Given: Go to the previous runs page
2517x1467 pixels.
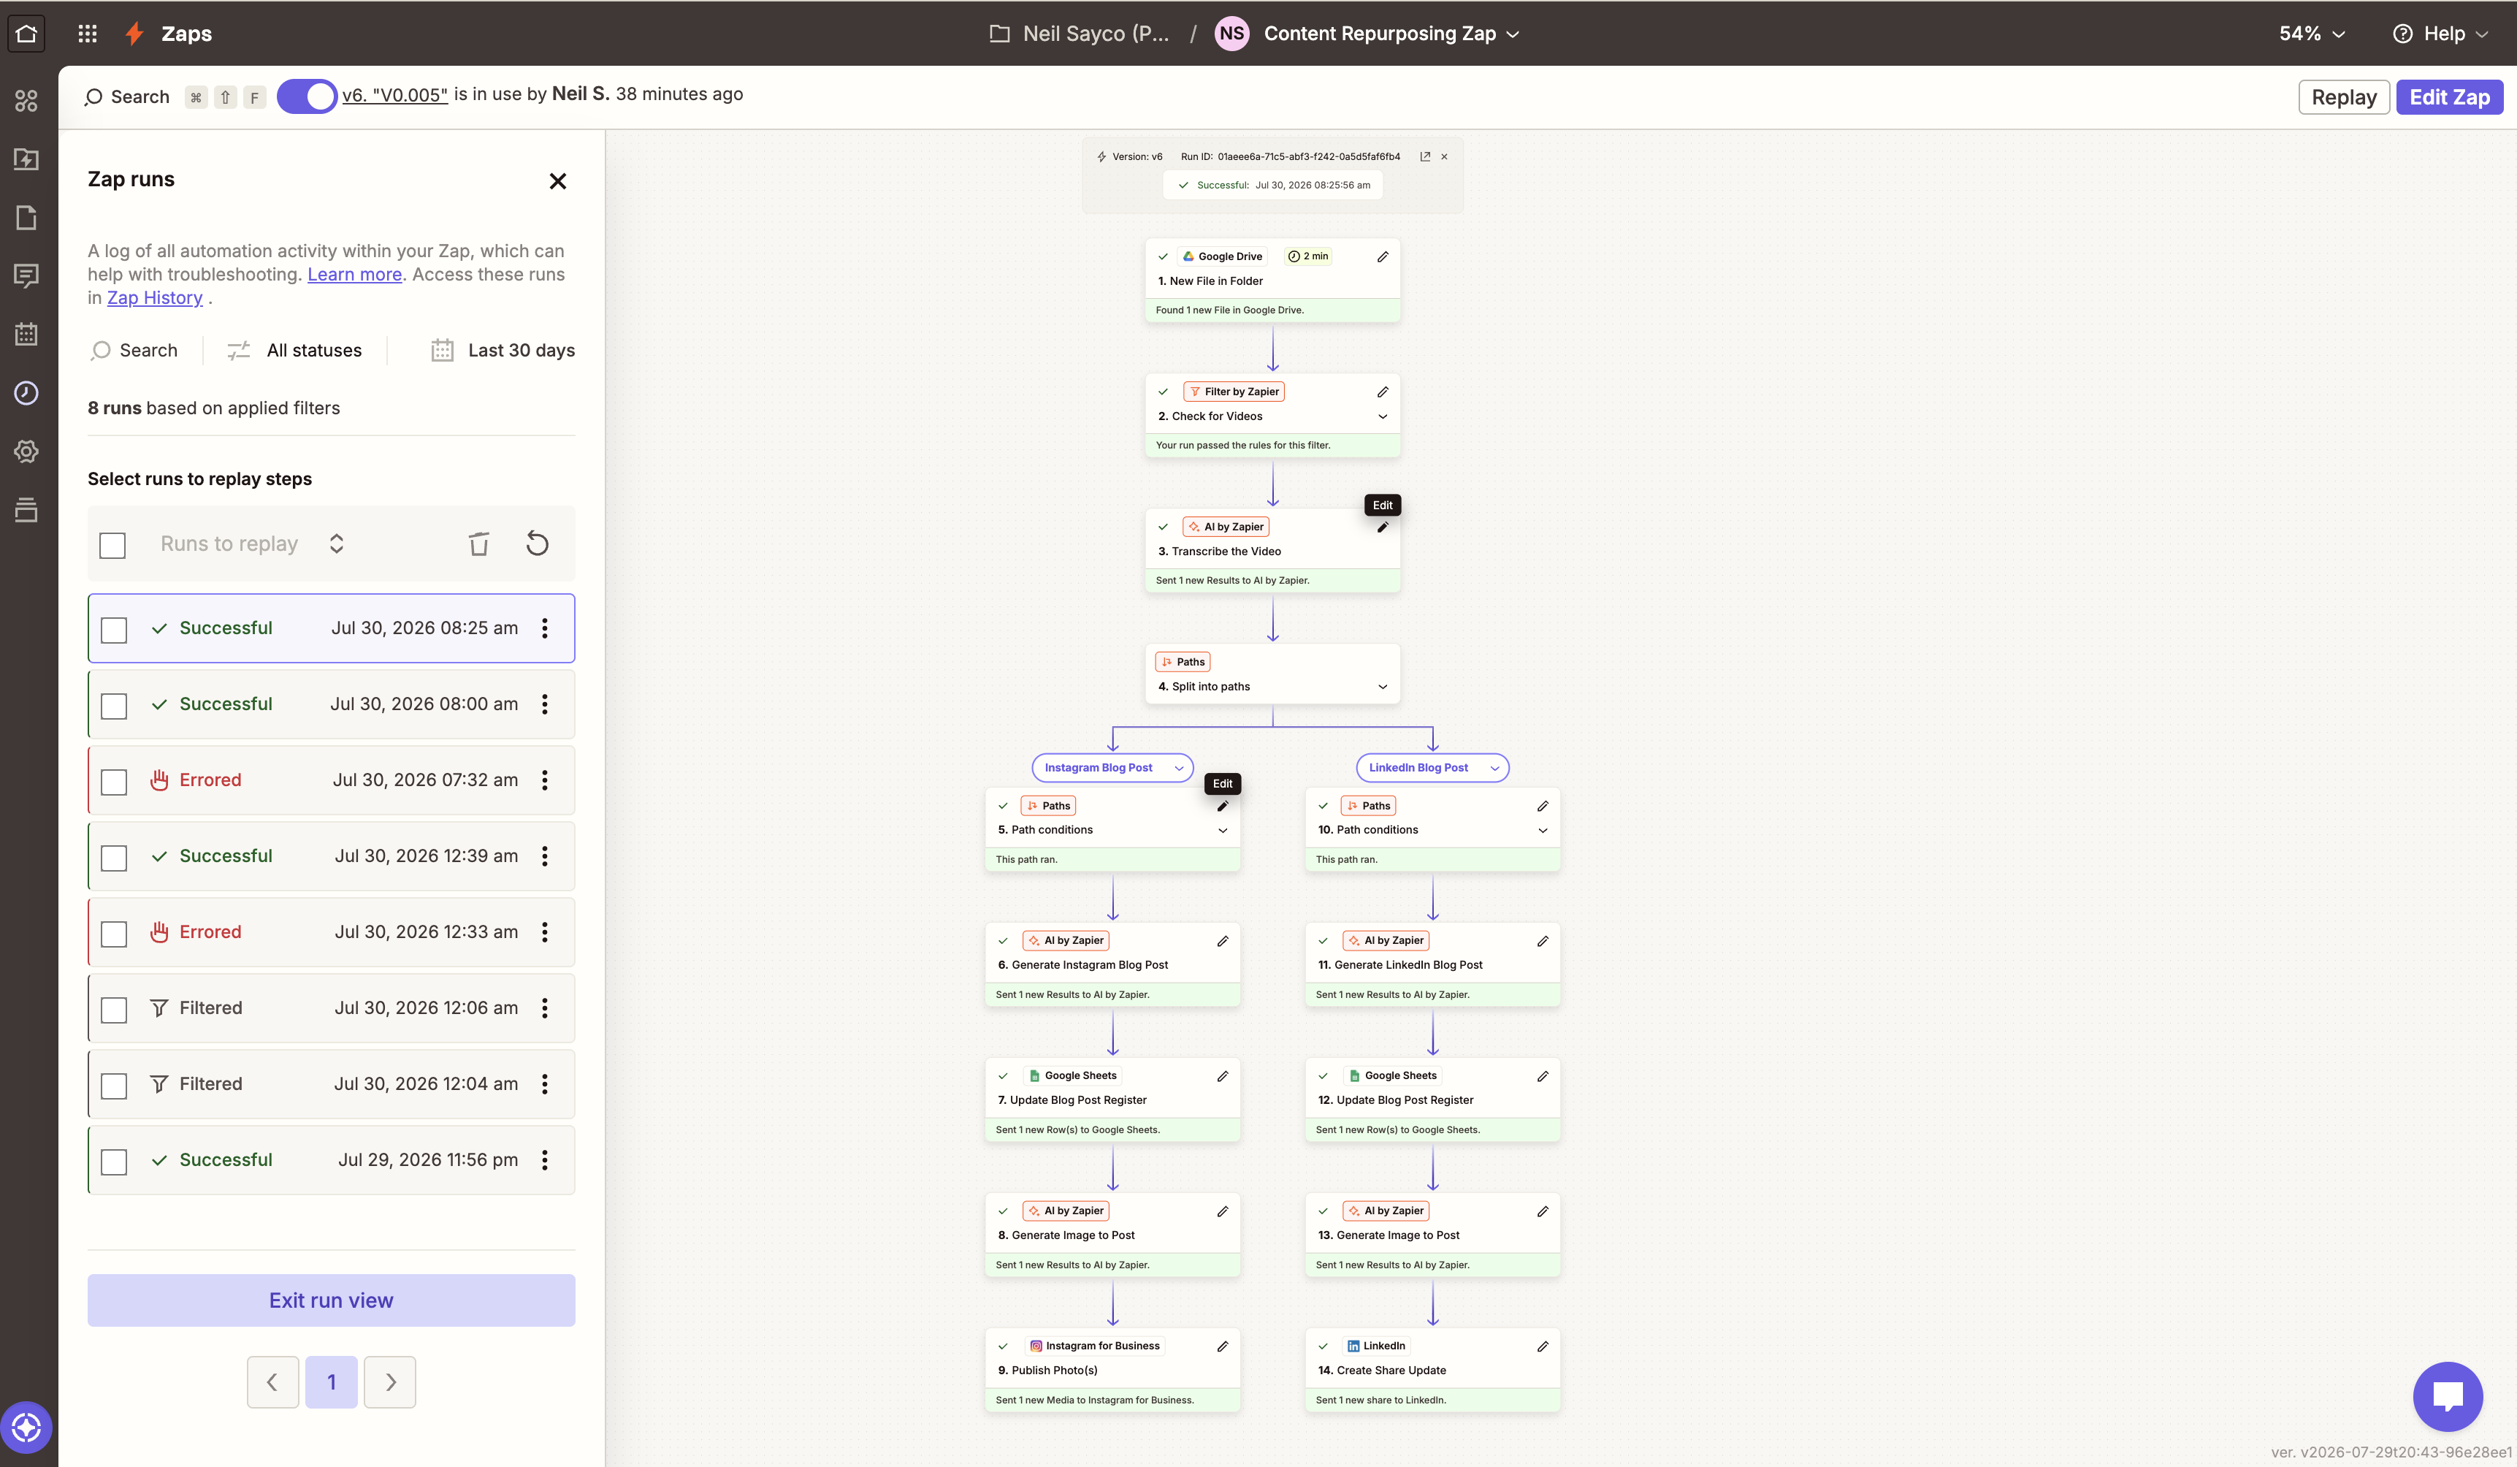Looking at the screenshot, I should (272, 1382).
